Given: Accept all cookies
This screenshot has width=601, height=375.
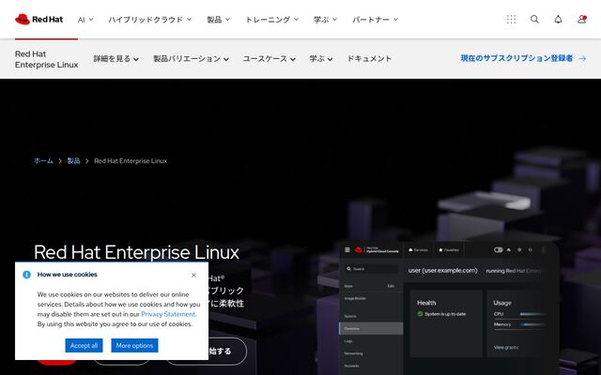Looking at the screenshot, I should pos(84,346).
